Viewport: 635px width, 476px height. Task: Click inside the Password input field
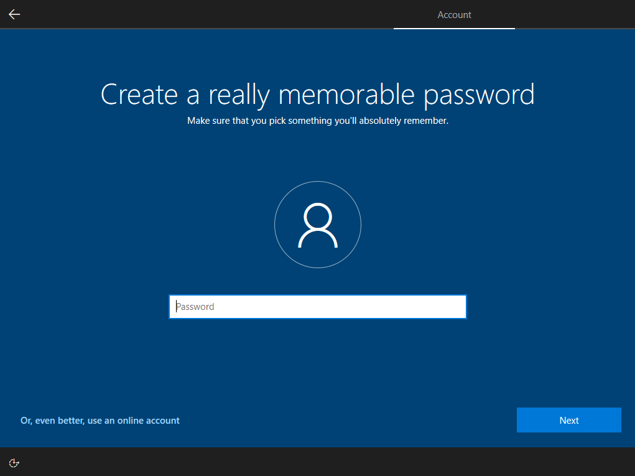[318, 306]
